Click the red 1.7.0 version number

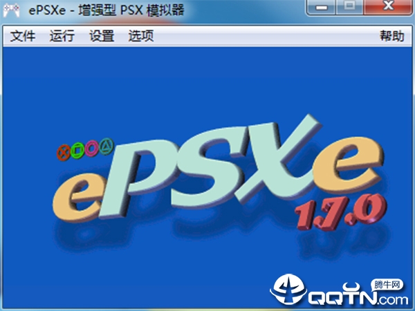point(340,212)
